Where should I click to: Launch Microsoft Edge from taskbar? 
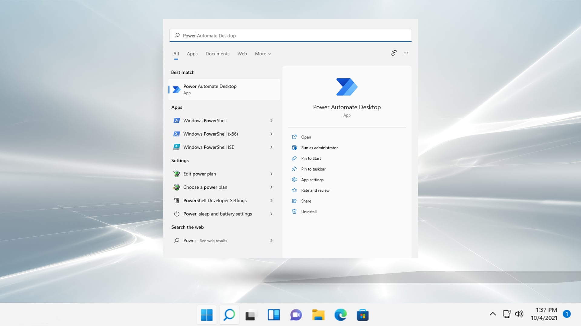[340, 315]
